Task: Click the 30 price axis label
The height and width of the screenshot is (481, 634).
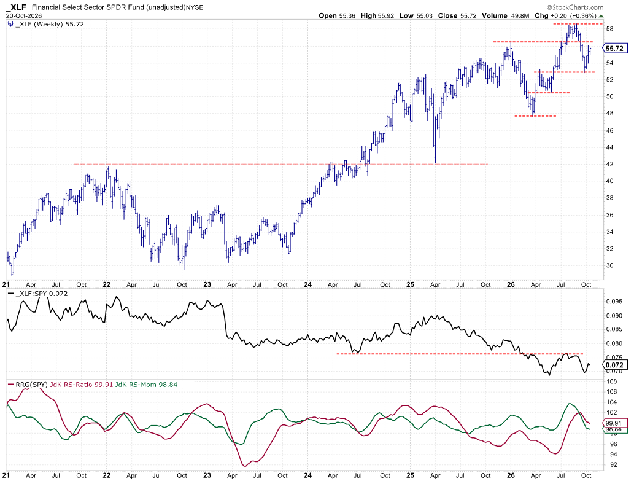Action: [x=609, y=265]
